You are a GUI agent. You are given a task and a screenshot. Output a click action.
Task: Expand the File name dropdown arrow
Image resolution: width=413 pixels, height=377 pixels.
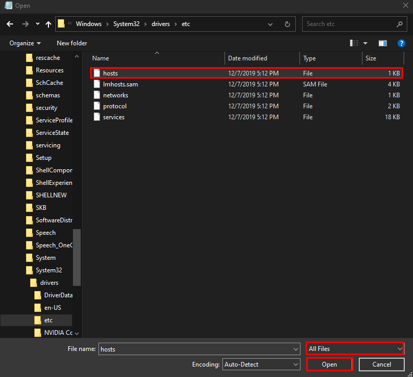pos(296,349)
